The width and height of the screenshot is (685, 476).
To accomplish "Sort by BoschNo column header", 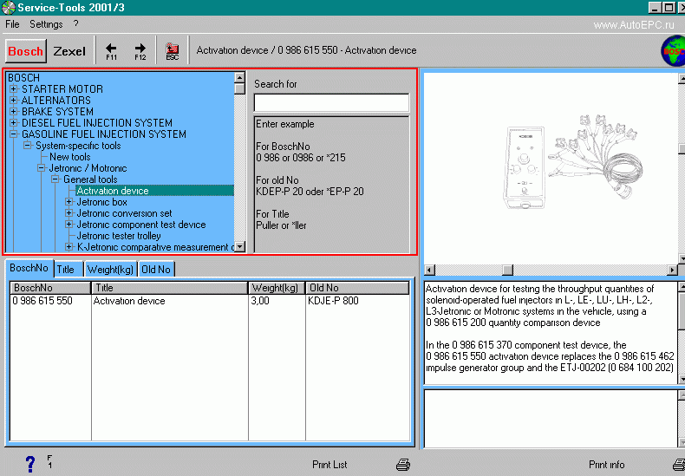I will 50,288.
